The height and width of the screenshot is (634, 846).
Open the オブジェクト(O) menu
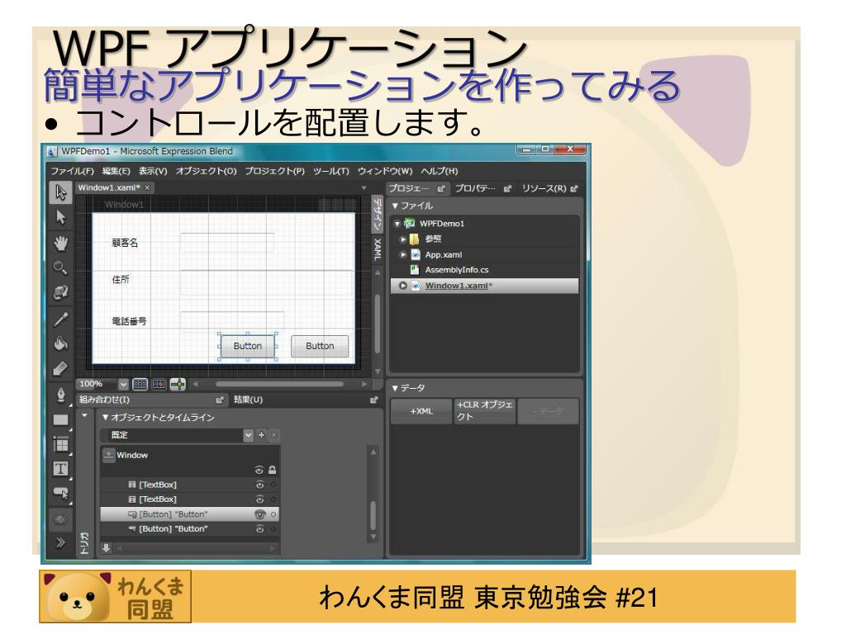coord(206,171)
